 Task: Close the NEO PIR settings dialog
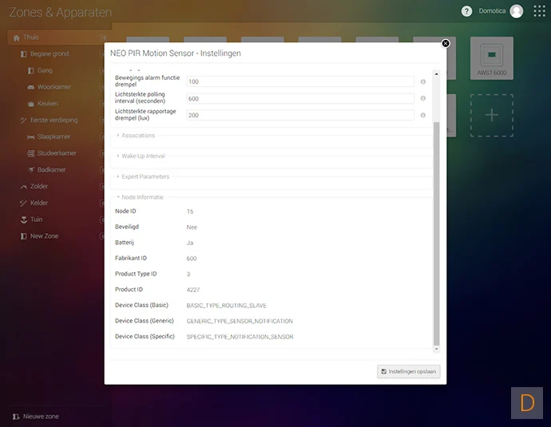click(446, 43)
